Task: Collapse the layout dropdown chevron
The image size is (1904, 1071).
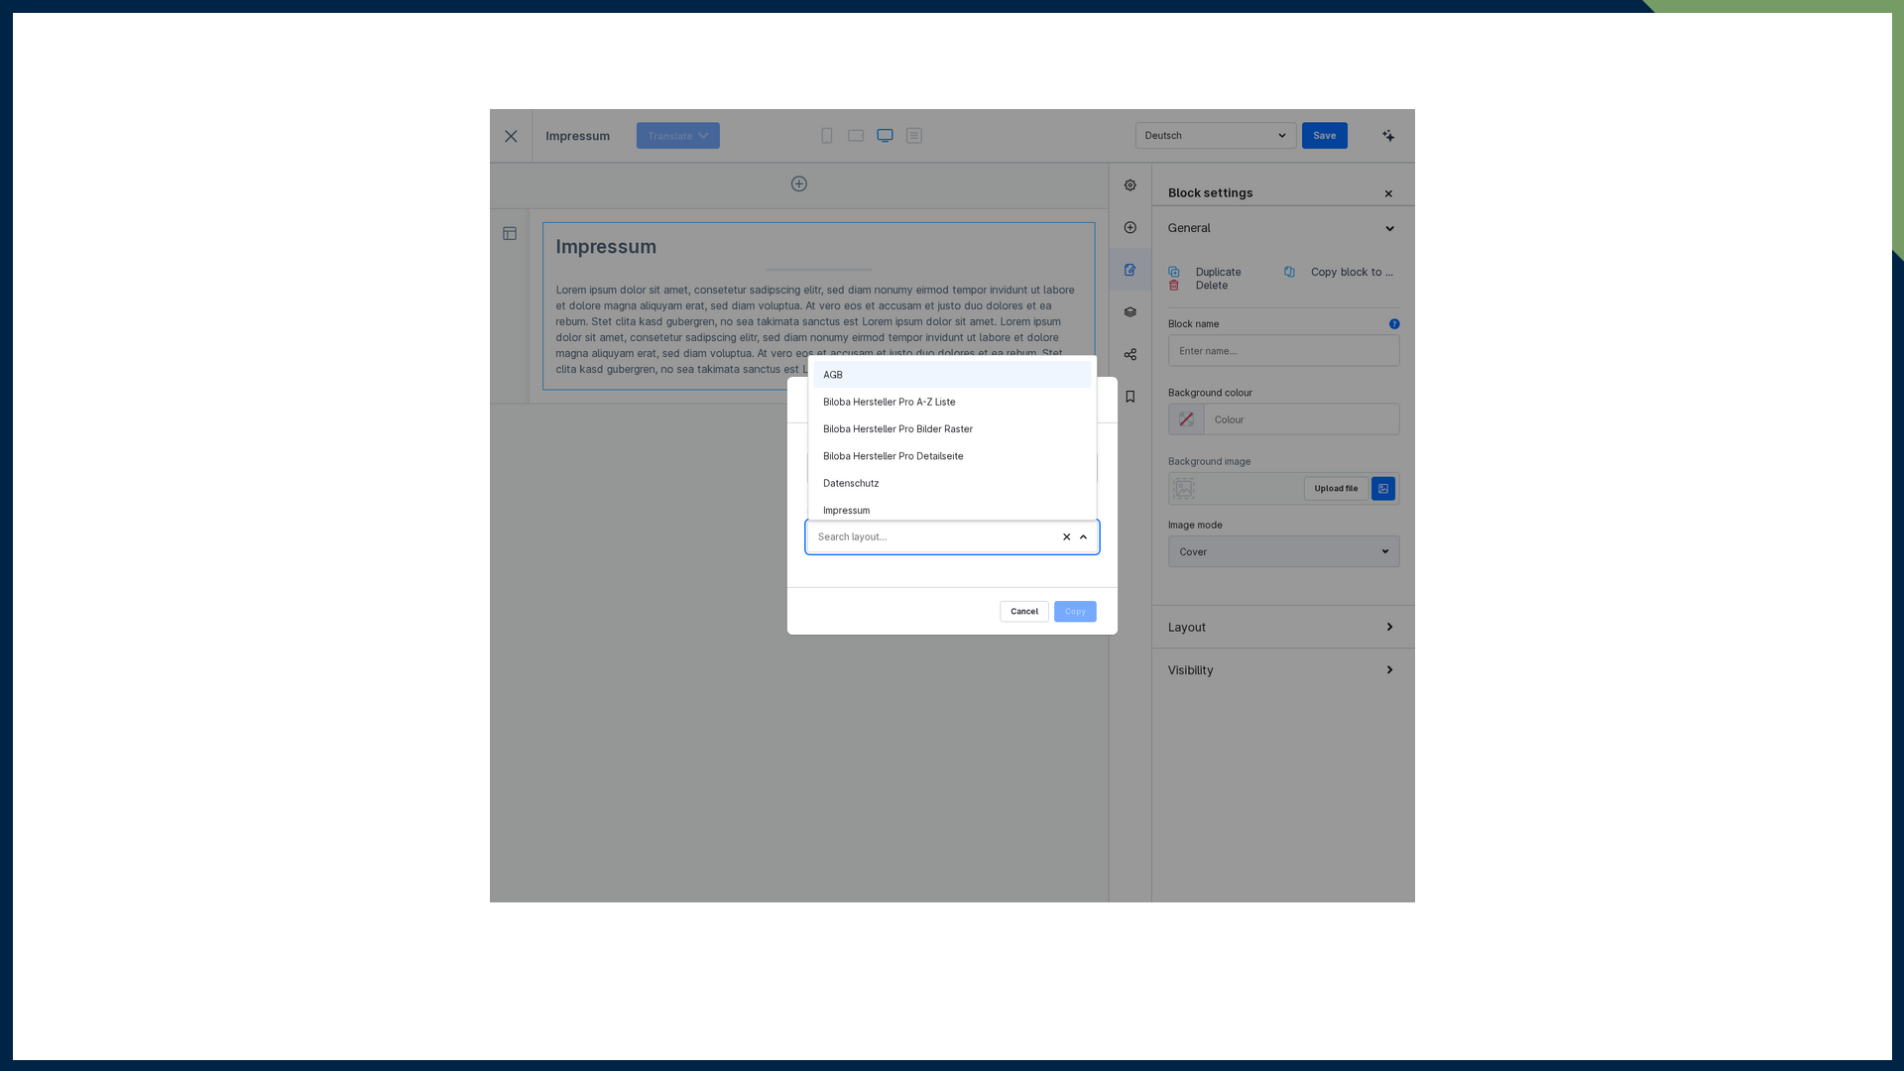Action: (x=1083, y=537)
